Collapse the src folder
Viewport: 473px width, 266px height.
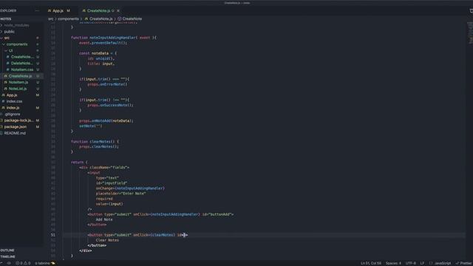pos(7,38)
